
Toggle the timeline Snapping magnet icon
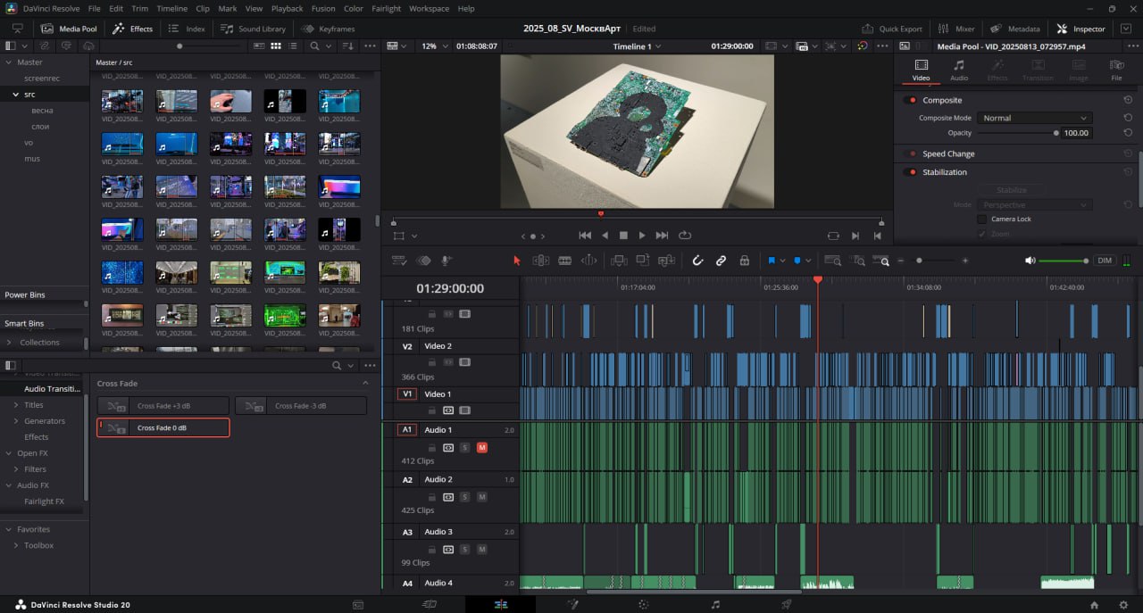point(697,261)
